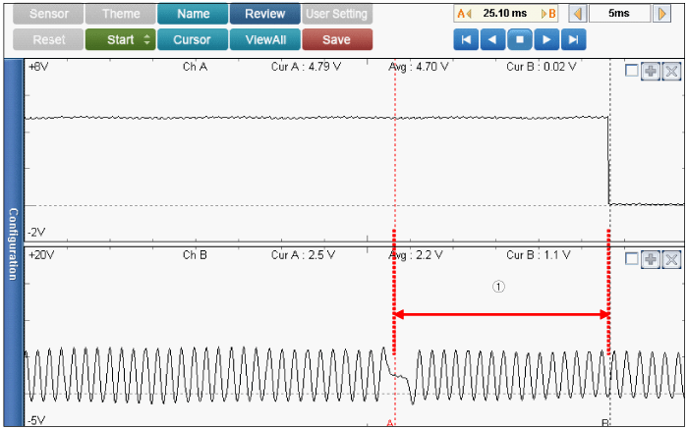Click the -2V scale label

click(x=36, y=233)
